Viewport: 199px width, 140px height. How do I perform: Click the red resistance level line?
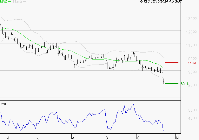point(171,63)
